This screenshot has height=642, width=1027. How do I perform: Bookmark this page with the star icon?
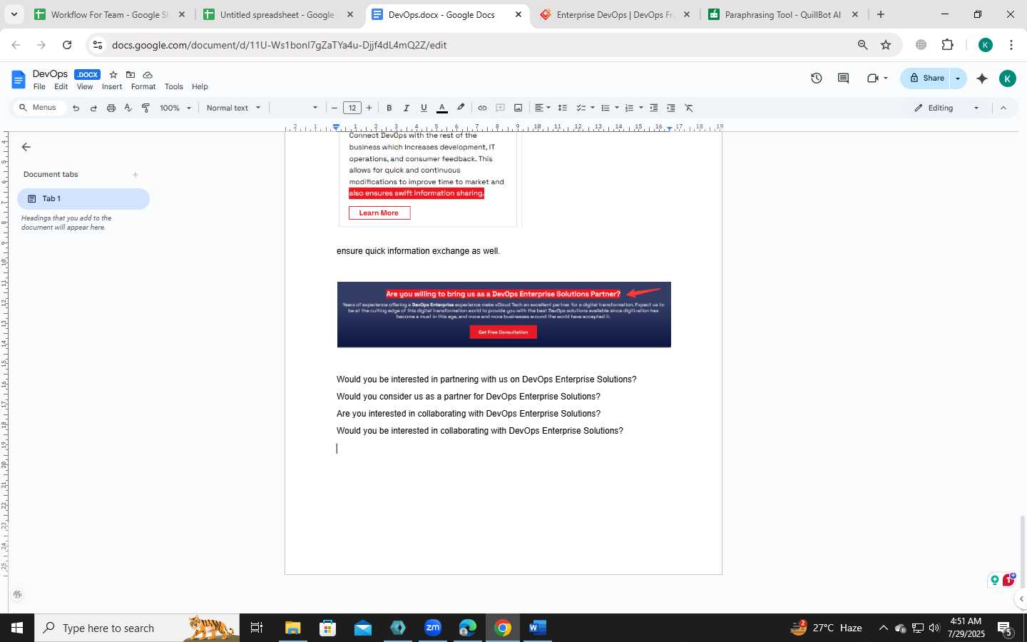click(x=886, y=45)
